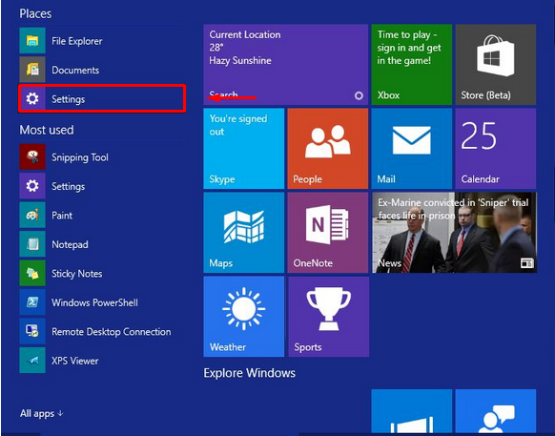Open XPS Viewer via its paper plane icon

[x=32, y=361]
